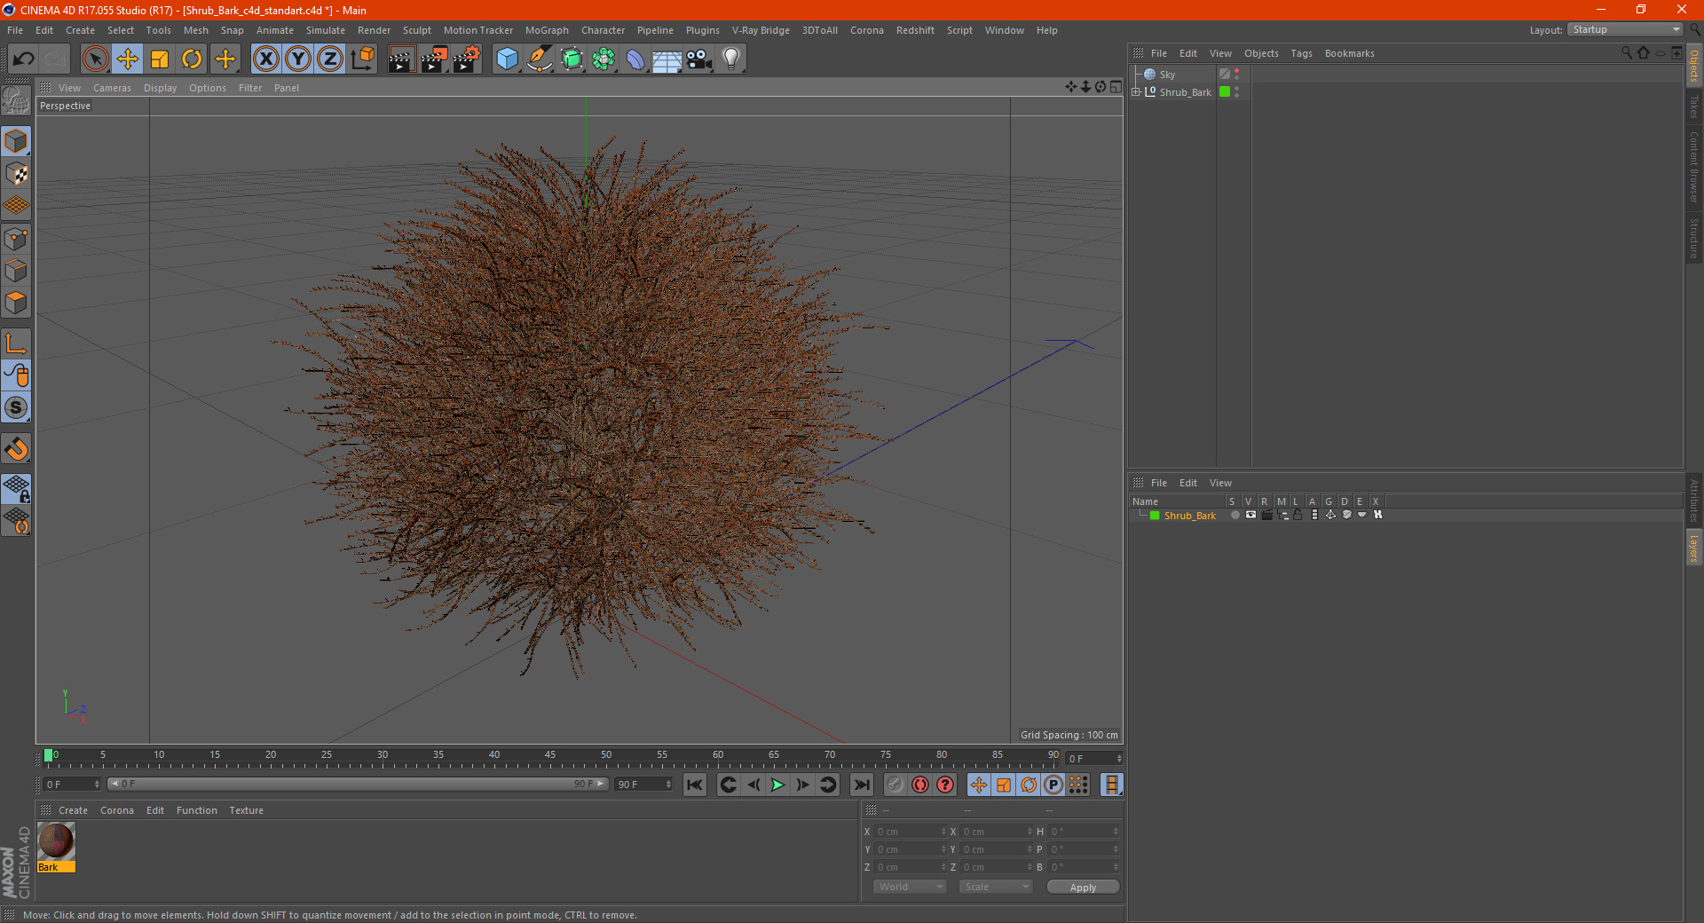1704x923 pixels.
Task: Select the Live Selection tool
Action: click(x=95, y=59)
